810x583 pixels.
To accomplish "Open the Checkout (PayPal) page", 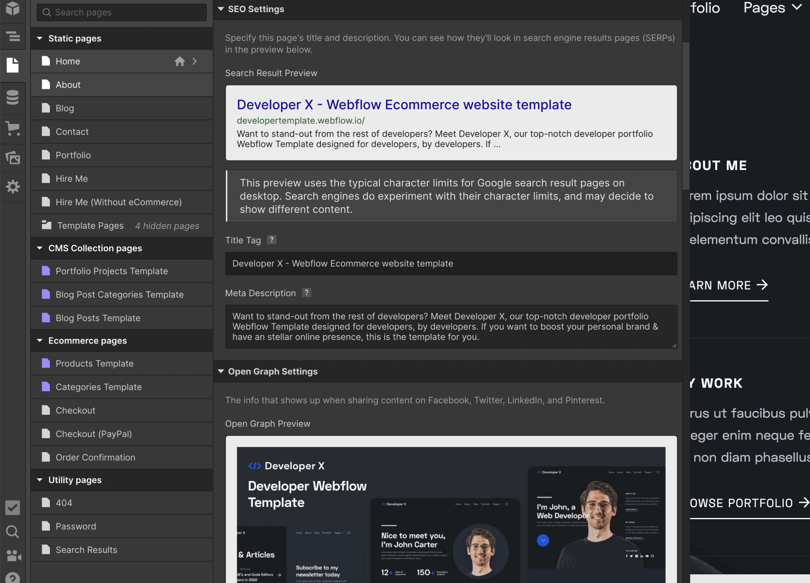I will pyautogui.click(x=93, y=433).
